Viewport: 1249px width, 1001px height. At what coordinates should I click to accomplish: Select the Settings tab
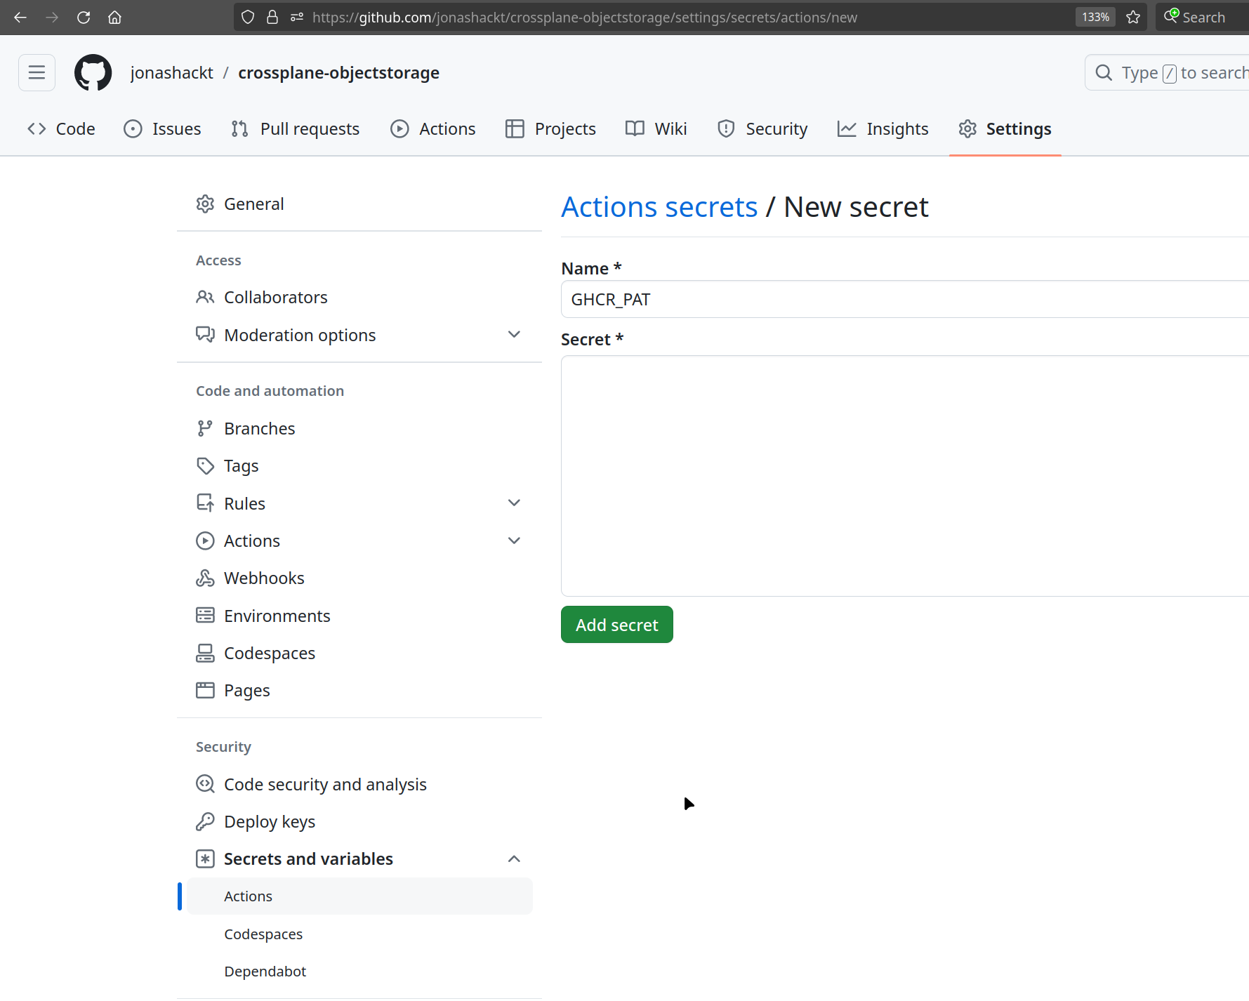(x=1005, y=129)
